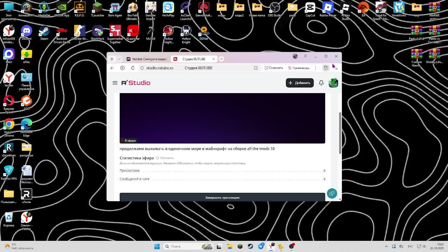Select the Supermarket Together desktop icon
The image size is (448, 252).
pos(115,35)
